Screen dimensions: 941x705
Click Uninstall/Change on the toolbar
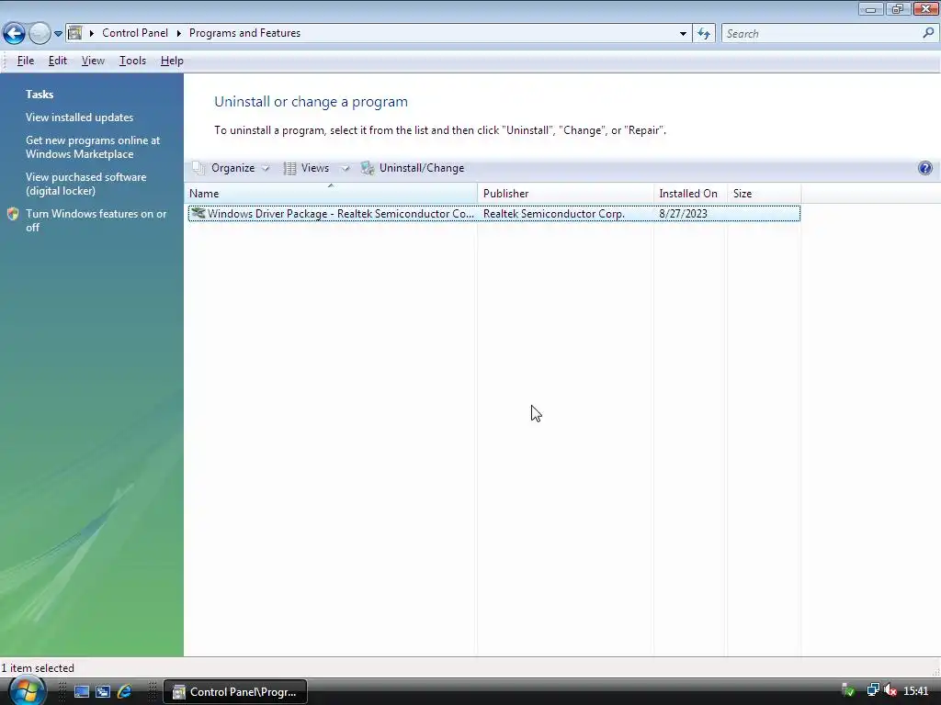click(413, 169)
